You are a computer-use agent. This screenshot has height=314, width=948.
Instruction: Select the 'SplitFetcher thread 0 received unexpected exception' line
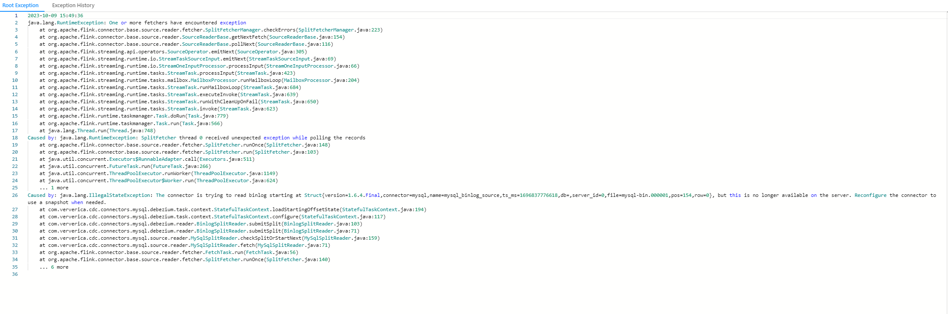pos(197,138)
